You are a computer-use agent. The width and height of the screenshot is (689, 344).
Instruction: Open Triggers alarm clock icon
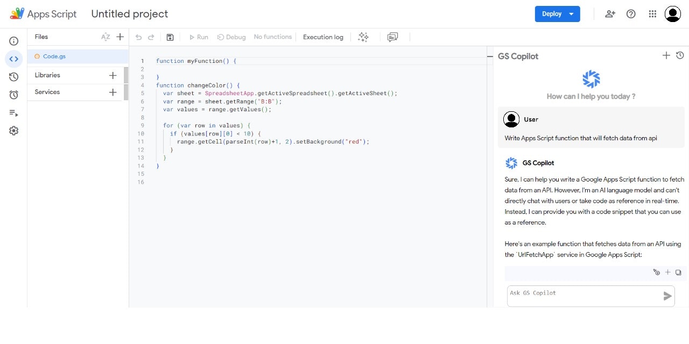[14, 95]
